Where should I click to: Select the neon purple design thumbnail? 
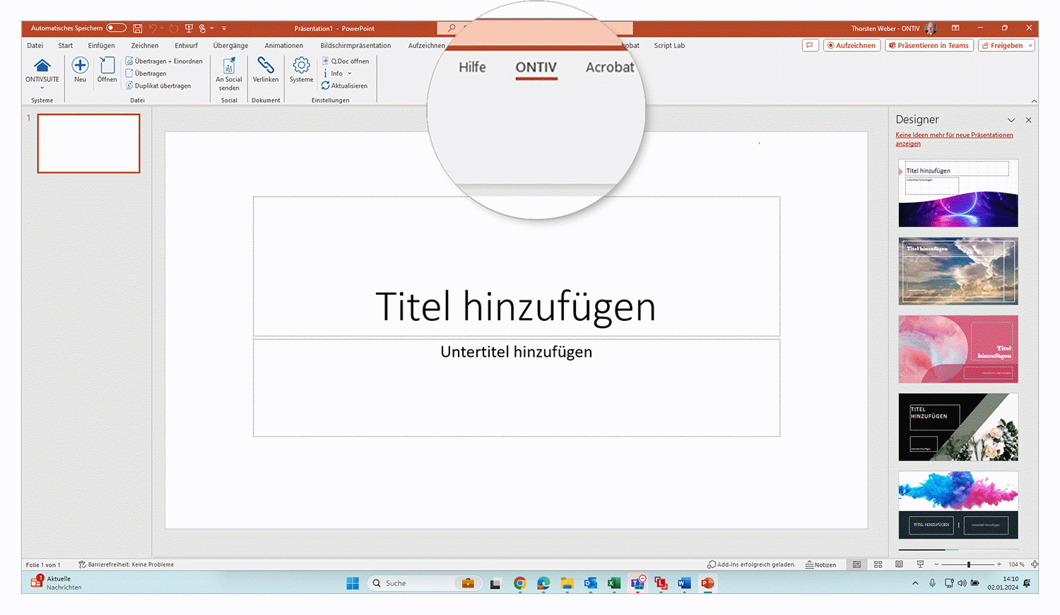(x=958, y=193)
